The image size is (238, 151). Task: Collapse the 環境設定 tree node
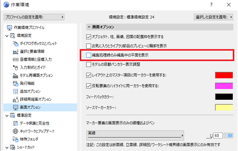(x=7, y=36)
